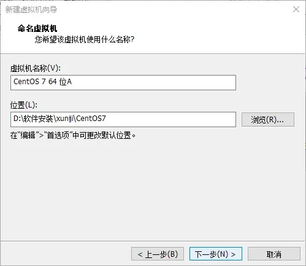Click the 虚拟机名称(V): label
The image size is (306, 266).
[36, 68]
